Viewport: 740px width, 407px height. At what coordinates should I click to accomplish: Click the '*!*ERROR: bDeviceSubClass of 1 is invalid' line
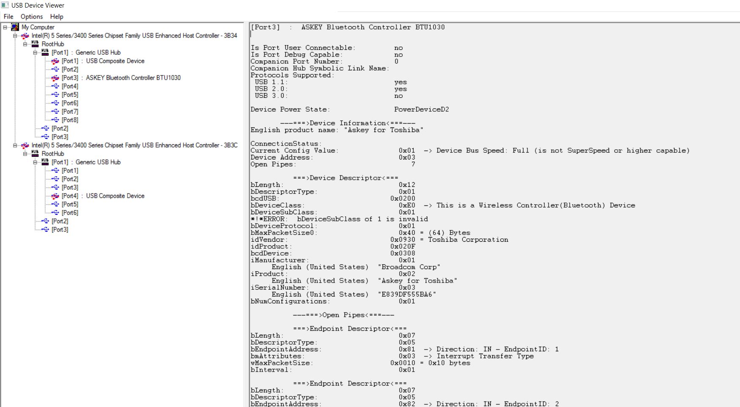[339, 219]
